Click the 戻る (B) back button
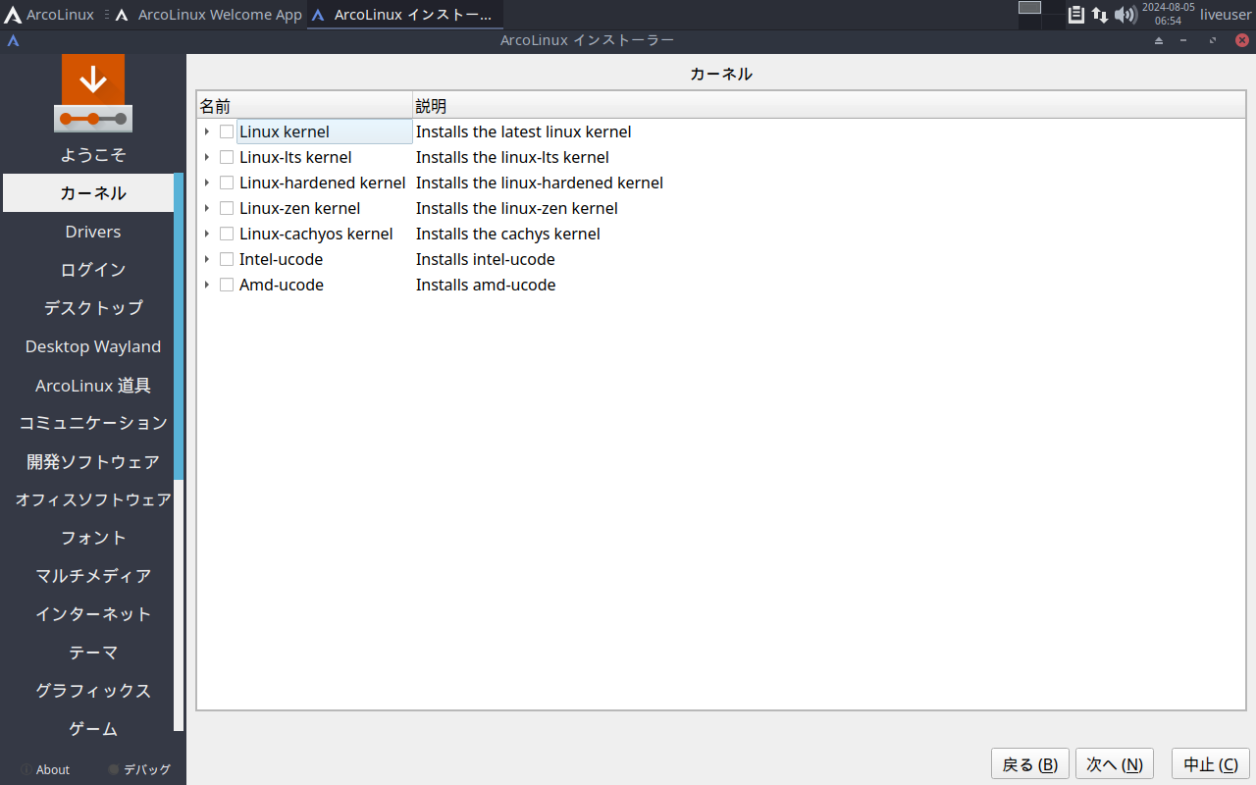This screenshot has height=785, width=1256. [x=1030, y=764]
